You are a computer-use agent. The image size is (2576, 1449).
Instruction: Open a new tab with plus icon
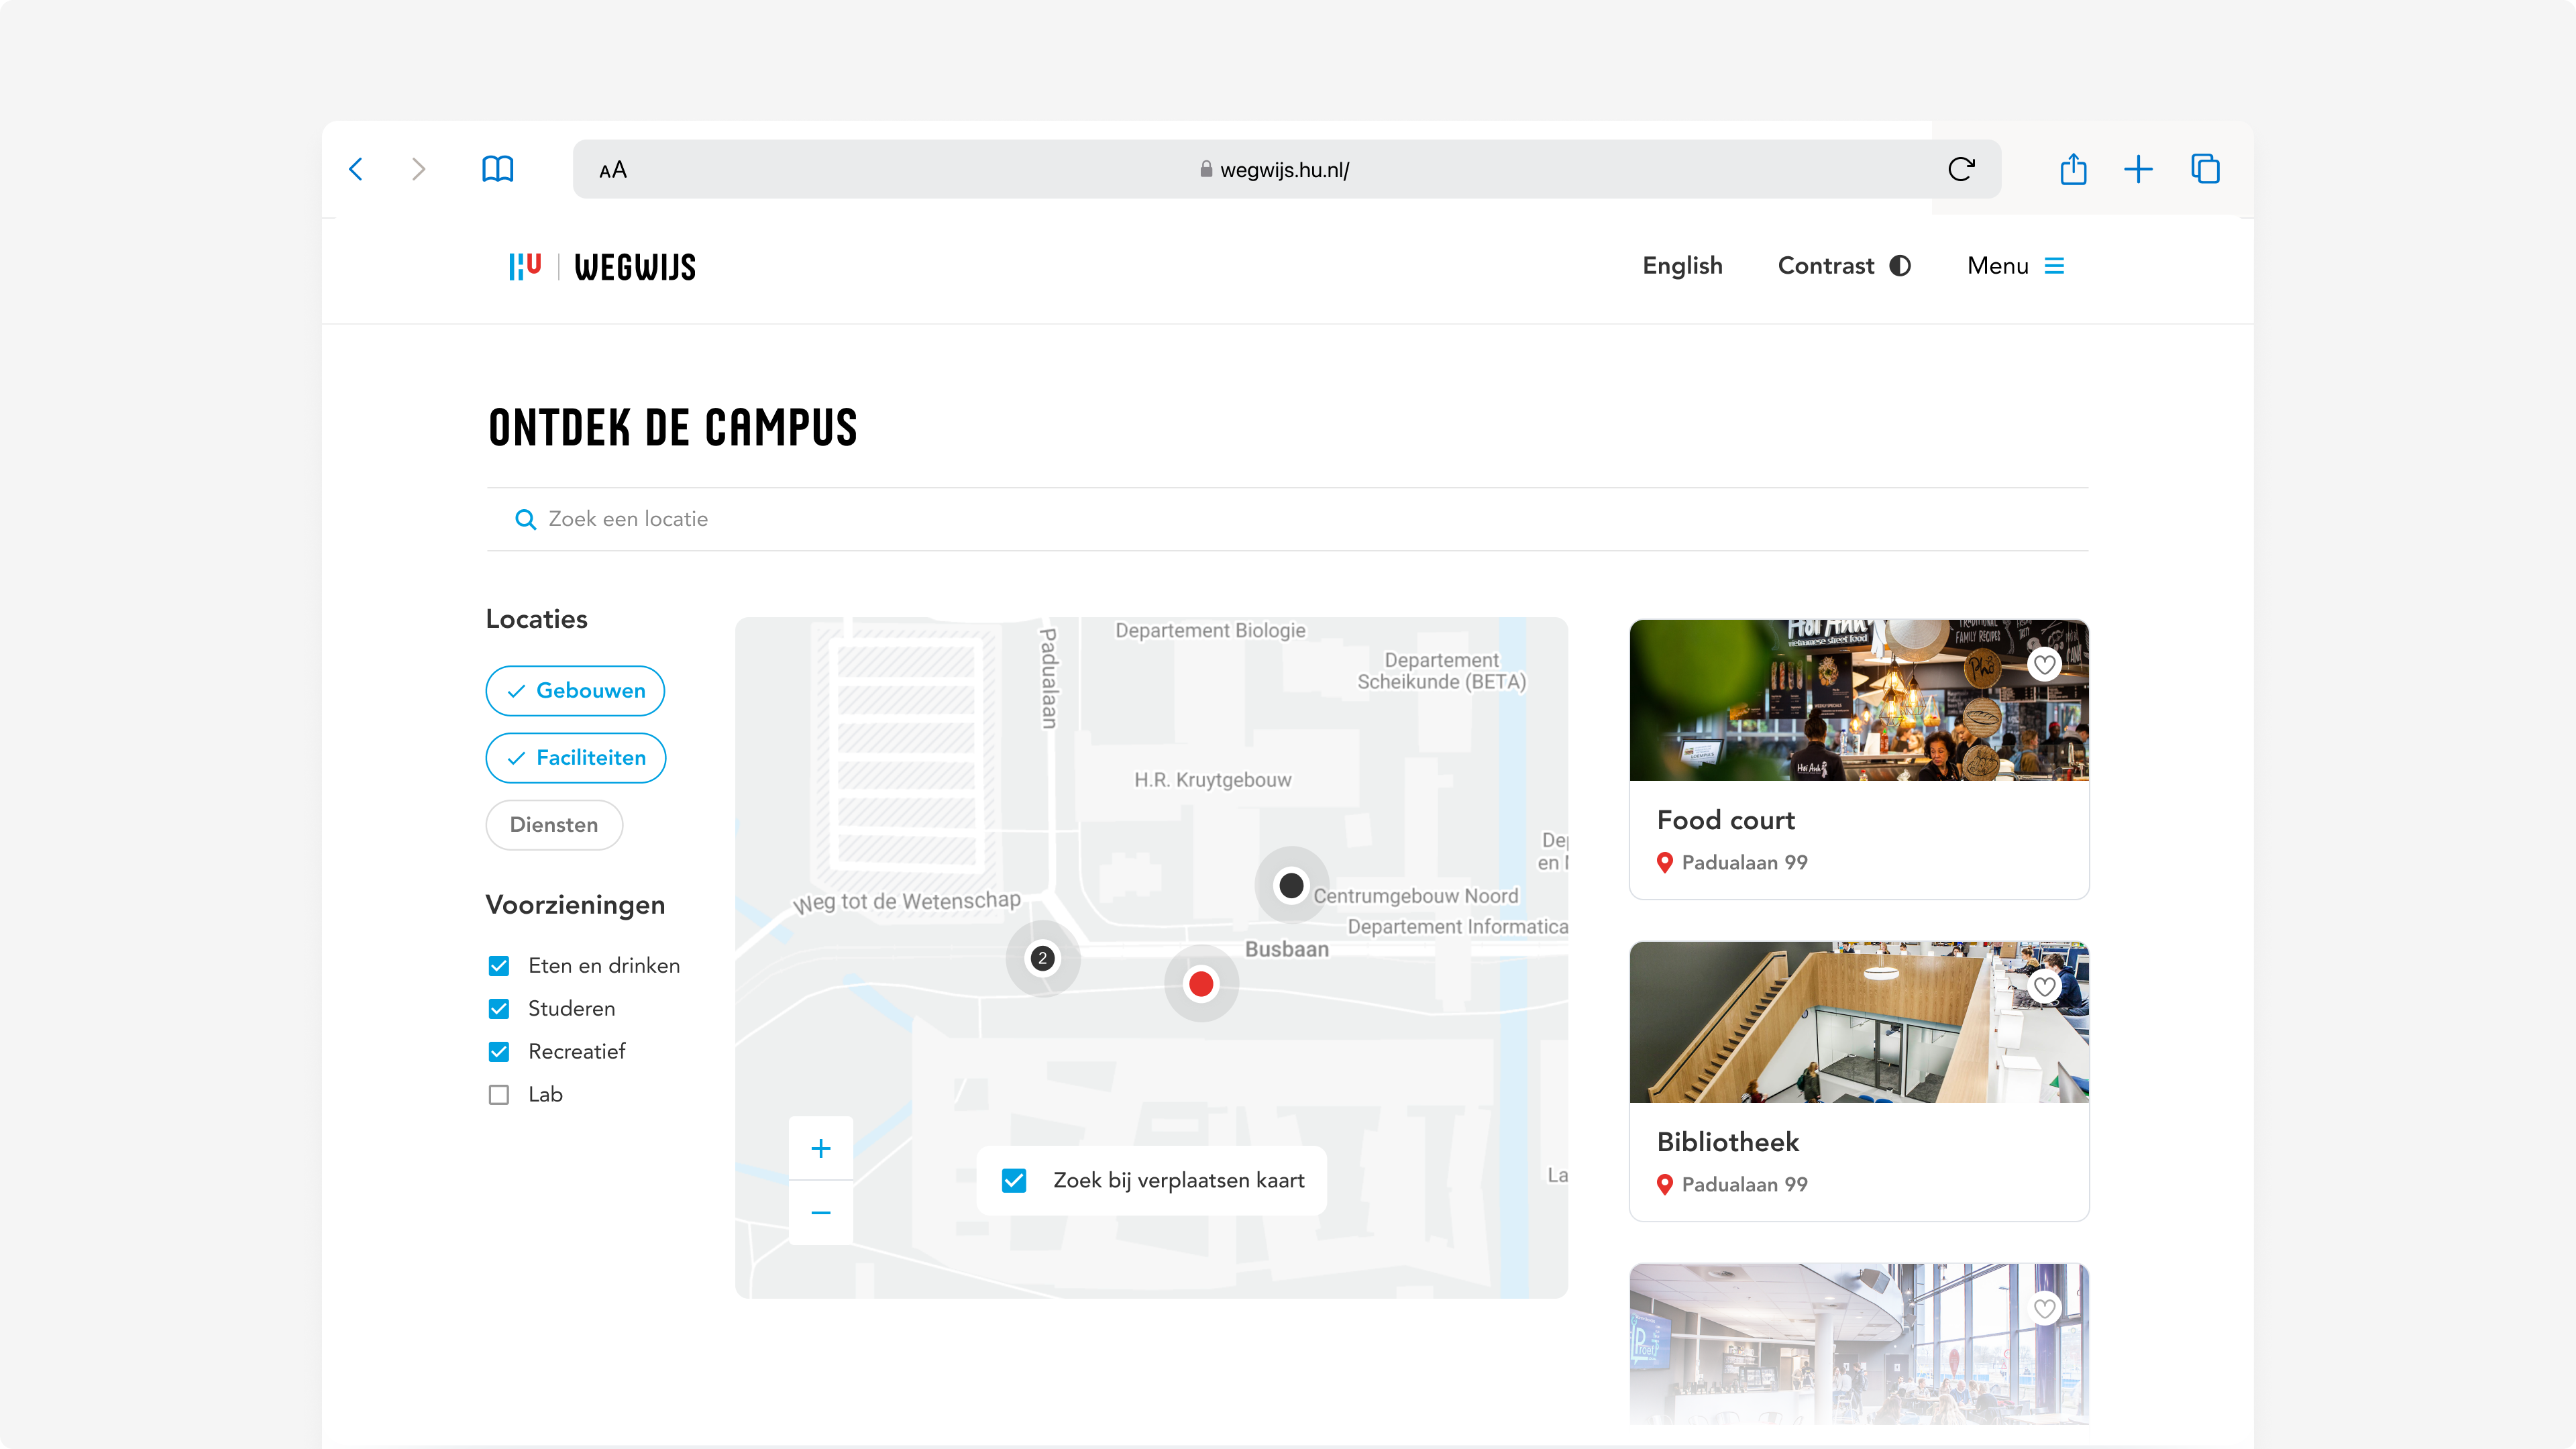click(2138, 169)
